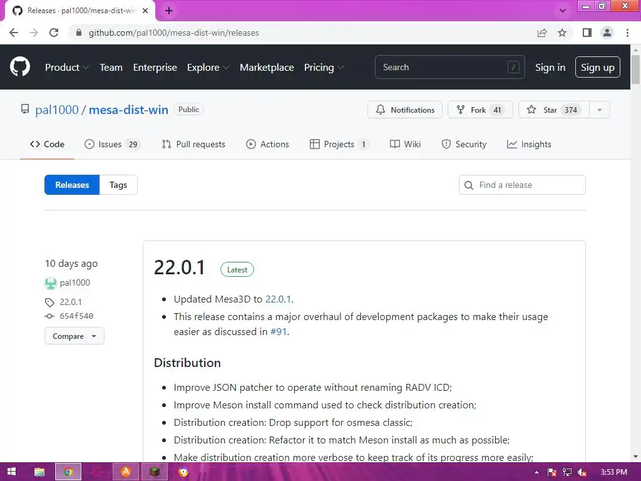Open the Pull requests tab

193,144
